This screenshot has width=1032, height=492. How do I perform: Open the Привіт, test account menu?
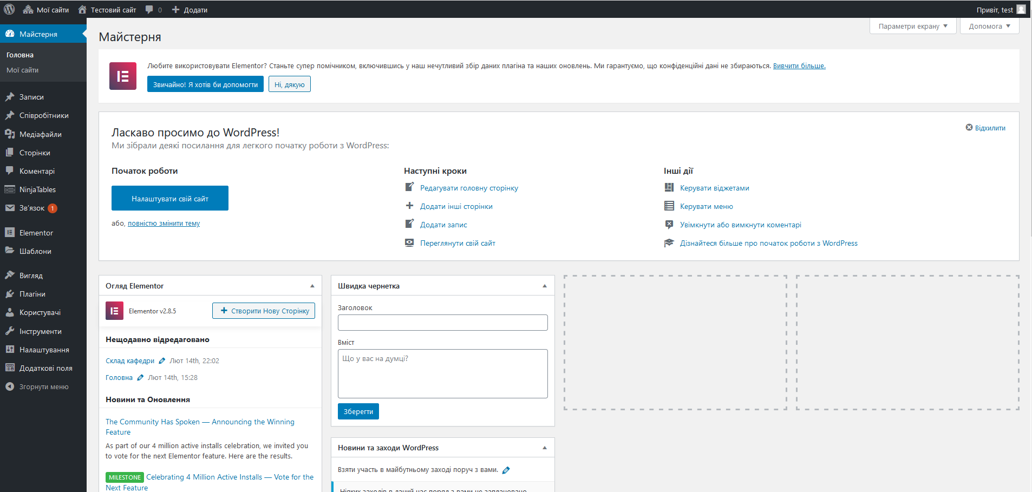(1001, 10)
